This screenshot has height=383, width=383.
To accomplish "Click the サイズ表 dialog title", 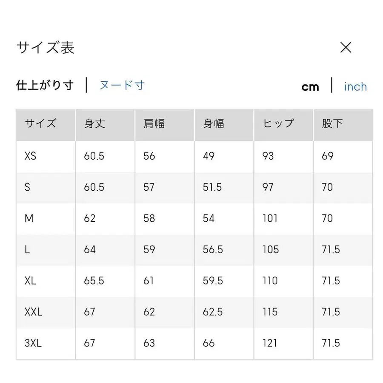I will (x=45, y=47).
